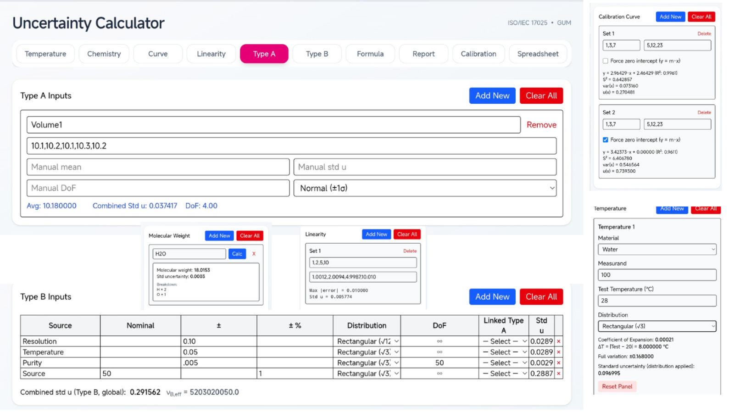The image size is (734, 413).
Task: Click red X next to molecular weight Calc
Action: click(254, 254)
